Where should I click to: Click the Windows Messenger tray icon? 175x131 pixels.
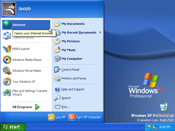tap(155, 127)
